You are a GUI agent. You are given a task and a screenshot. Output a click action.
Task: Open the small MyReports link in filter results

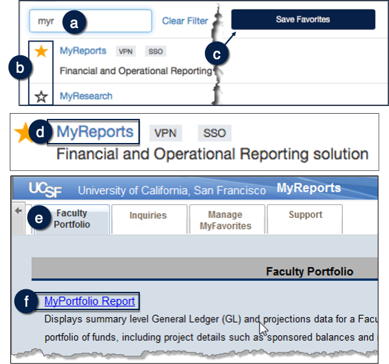[83, 51]
